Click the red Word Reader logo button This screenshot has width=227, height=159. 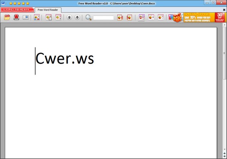pos(15,9)
